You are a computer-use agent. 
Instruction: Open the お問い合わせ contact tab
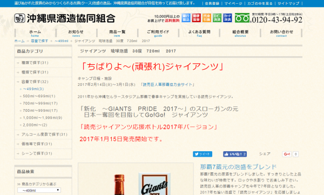281,33
